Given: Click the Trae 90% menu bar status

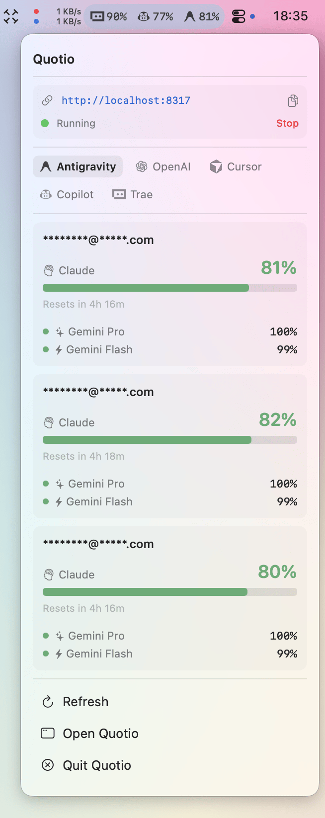Looking at the screenshot, I should click(x=109, y=16).
